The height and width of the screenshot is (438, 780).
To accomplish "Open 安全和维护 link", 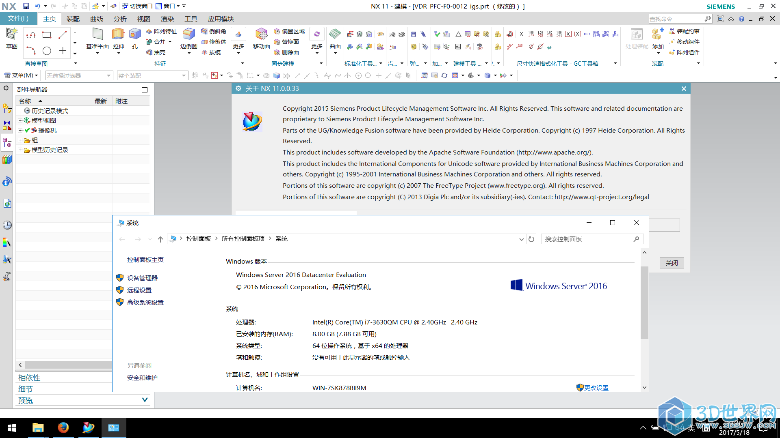I will point(142,378).
